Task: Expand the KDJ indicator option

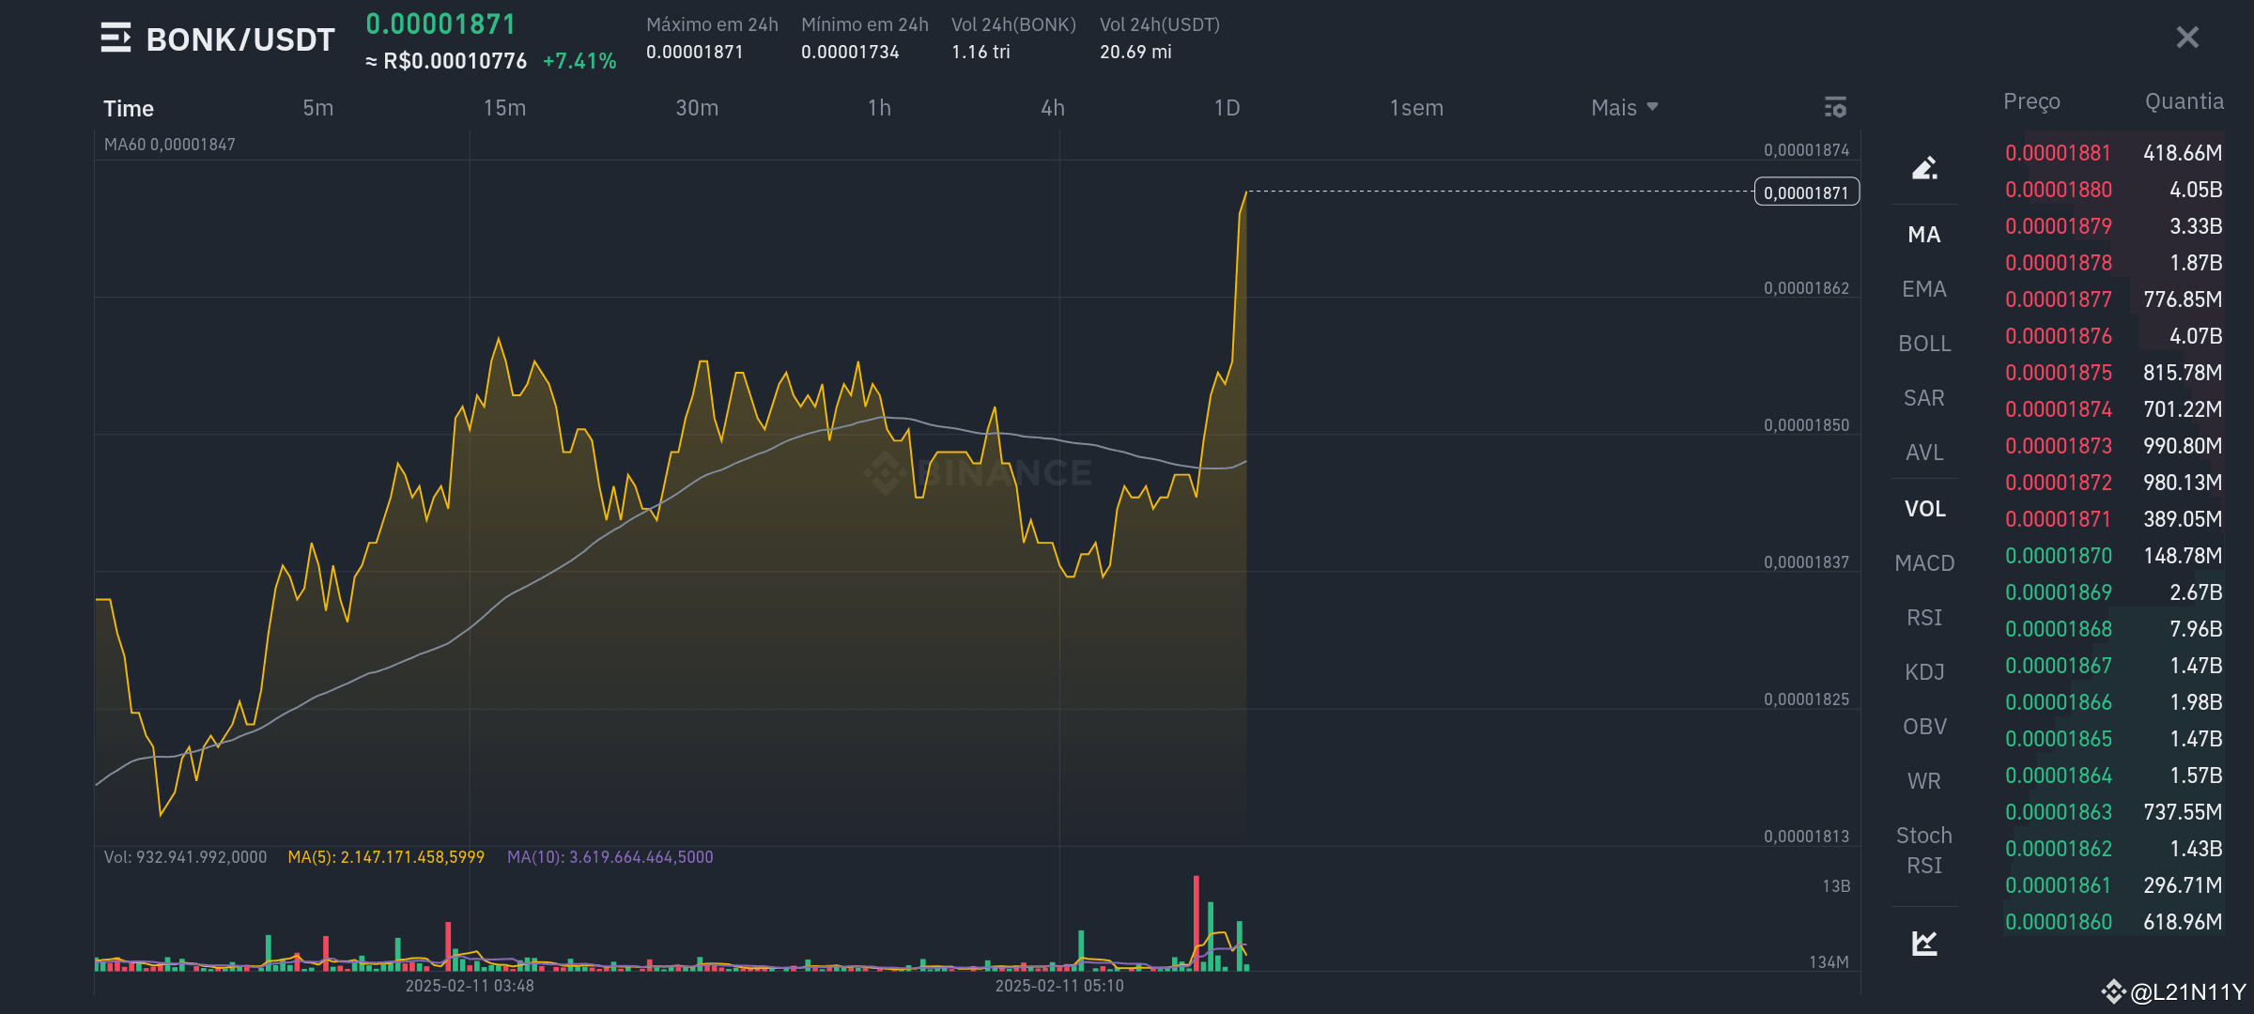Action: [x=1924, y=671]
